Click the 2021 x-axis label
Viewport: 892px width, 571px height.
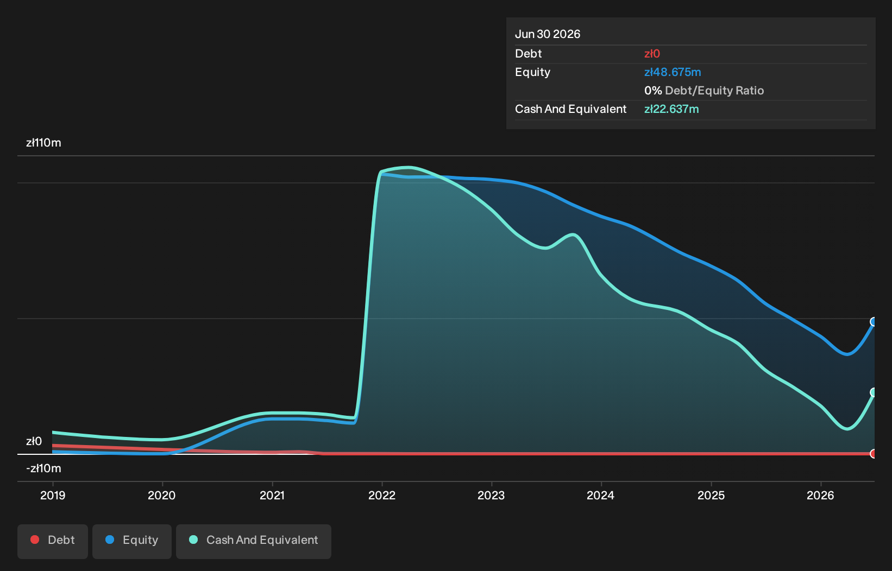click(x=272, y=495)
